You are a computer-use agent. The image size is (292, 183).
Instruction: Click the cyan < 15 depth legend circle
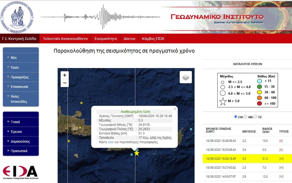pos(260,81)
